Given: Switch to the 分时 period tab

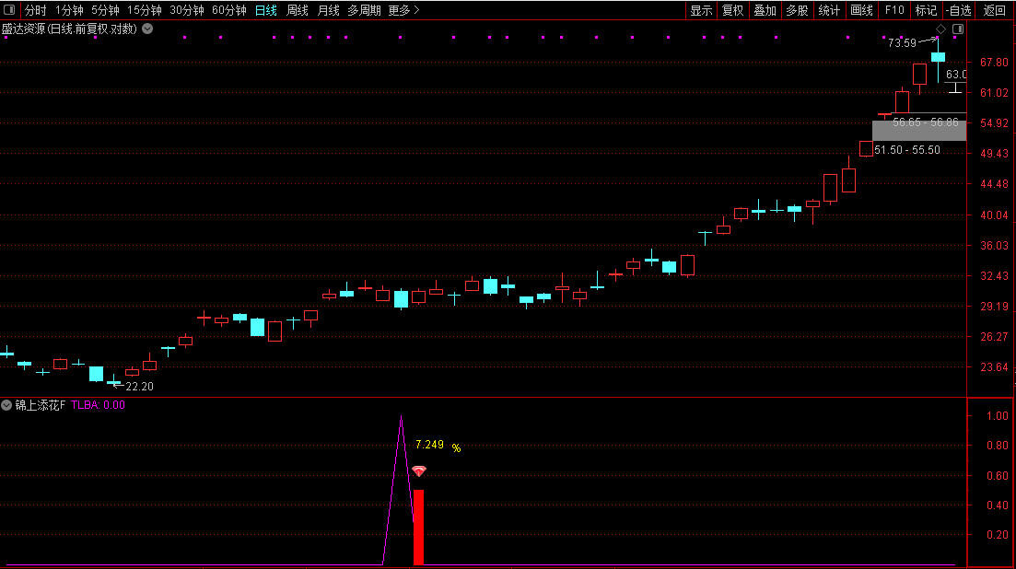Looking at the screenshot, I should 36,10.
